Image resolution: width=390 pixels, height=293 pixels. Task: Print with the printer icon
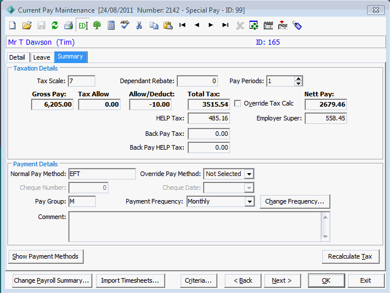coord(69,25)
